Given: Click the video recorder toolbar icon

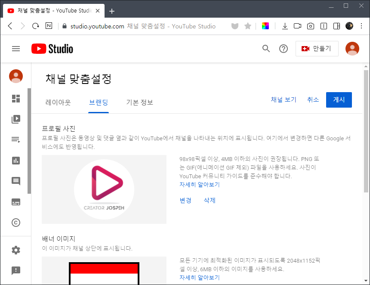Looking at the screenshot, I should 297,26.
